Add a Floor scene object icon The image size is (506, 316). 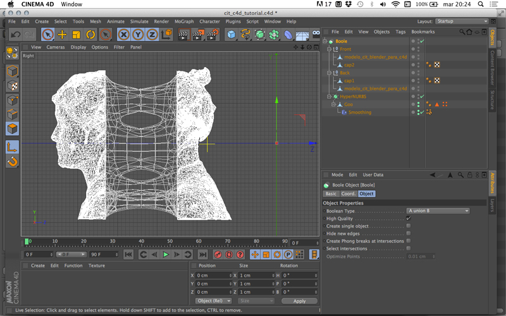302,35
